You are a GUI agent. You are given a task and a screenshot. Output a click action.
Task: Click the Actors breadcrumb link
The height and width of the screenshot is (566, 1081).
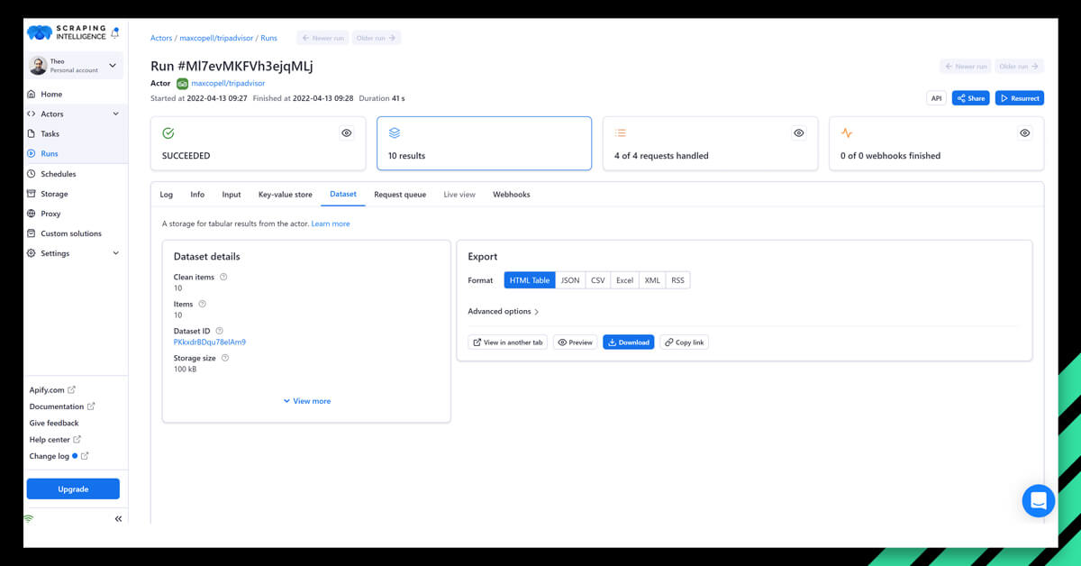point(161,38)
